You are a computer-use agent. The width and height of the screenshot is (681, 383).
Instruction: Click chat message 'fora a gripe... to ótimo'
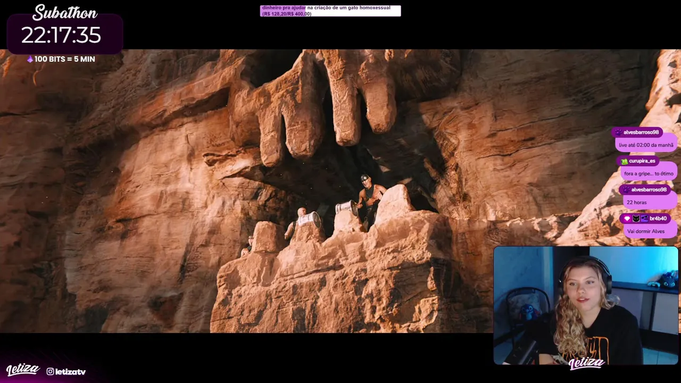point(649,173)
